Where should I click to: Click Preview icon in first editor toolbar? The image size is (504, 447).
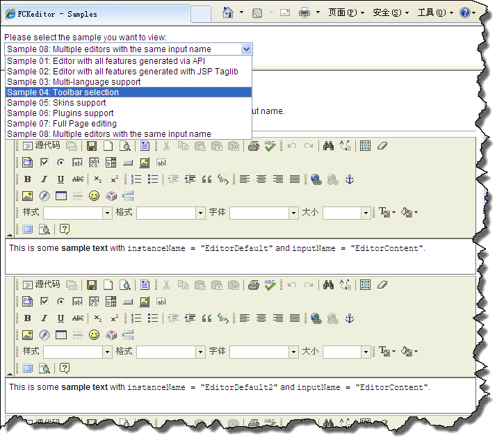(x=125, y=146)
